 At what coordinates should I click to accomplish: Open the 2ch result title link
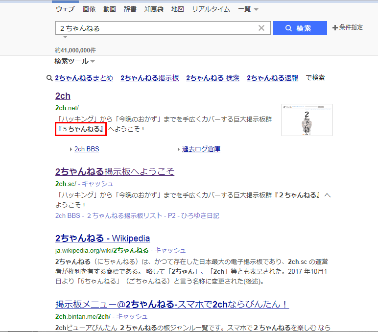[63, 96]
